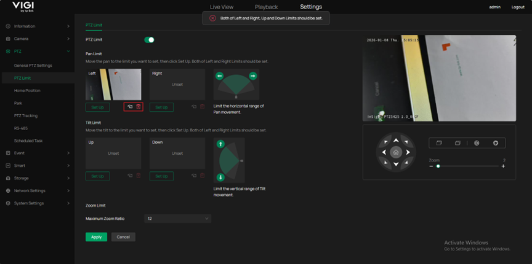This screenshot has height=264, width=532.
Task: Click the Zoom slider track
Action: (x=468, y=166)
